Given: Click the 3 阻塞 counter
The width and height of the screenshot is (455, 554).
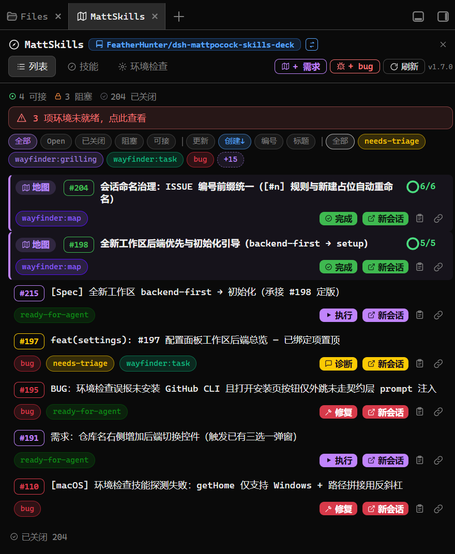Looking at the screenshot, I should pyautogui.click(x=73, y=97).
